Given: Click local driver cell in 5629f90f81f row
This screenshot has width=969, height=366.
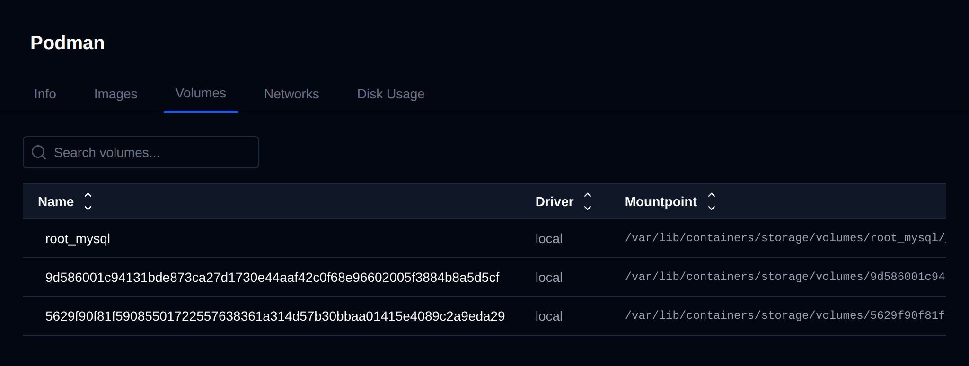Looking at the screenshot, I should tap(549, 316).
